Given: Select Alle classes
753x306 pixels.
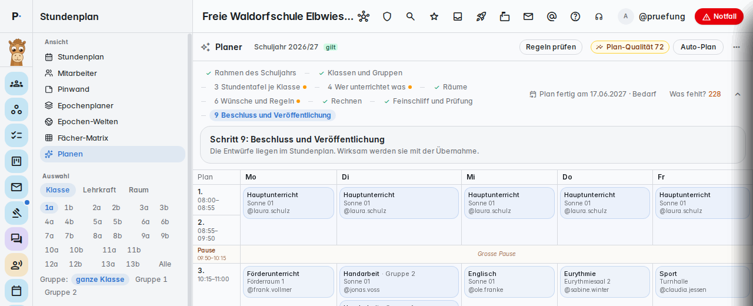Looking at the screenshot, I should point(165,264).
